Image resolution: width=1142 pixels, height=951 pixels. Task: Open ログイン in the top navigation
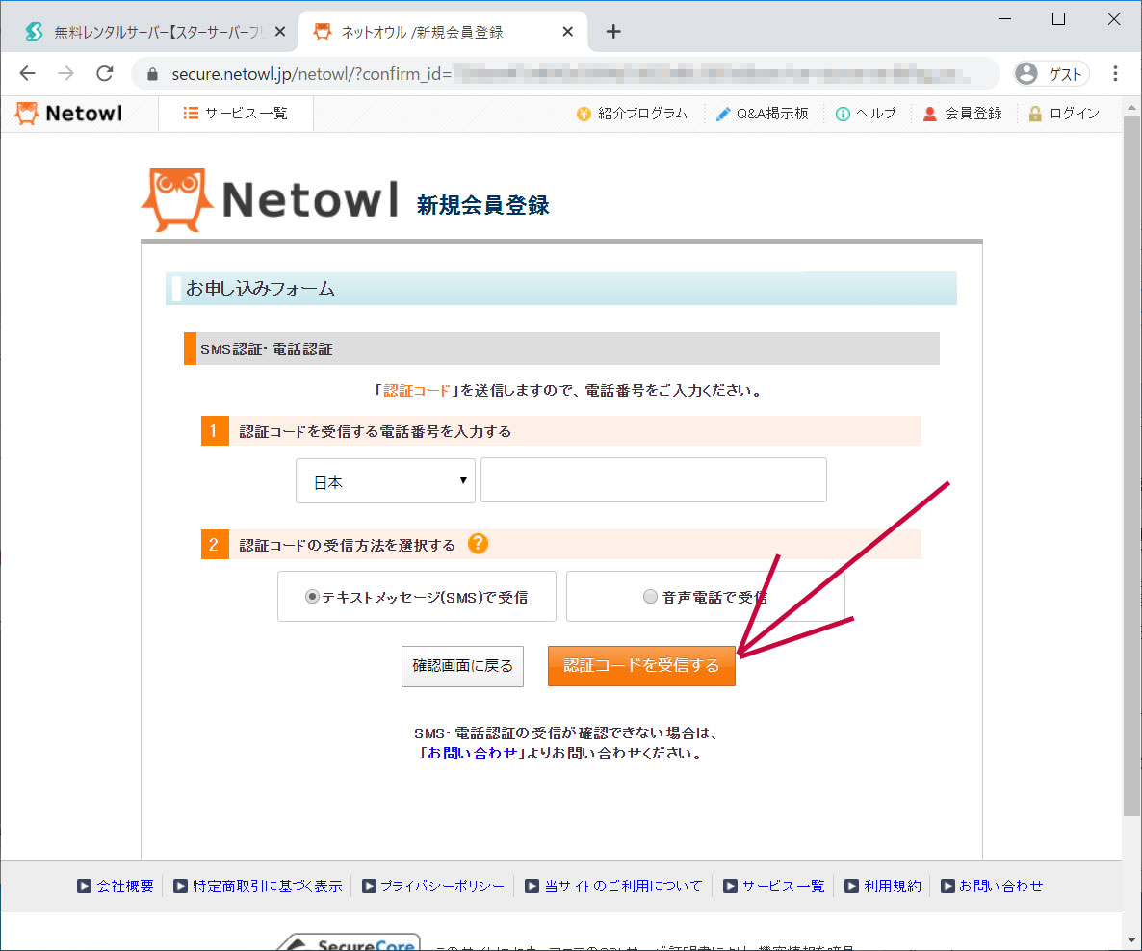[1064, 114]
